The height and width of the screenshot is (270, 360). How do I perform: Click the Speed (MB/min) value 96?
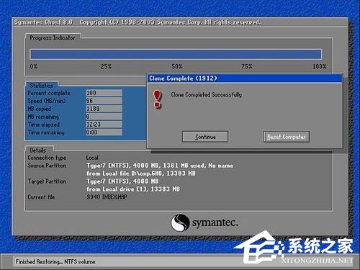pos(104,101)
